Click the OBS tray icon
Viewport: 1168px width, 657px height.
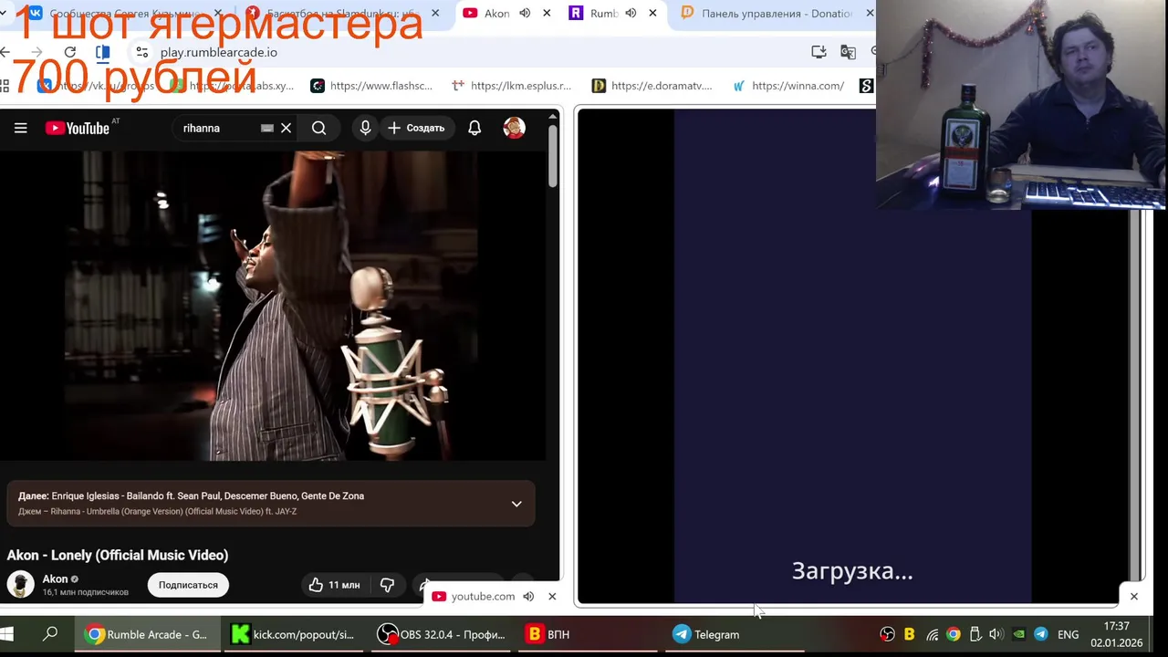coord(887,634)
